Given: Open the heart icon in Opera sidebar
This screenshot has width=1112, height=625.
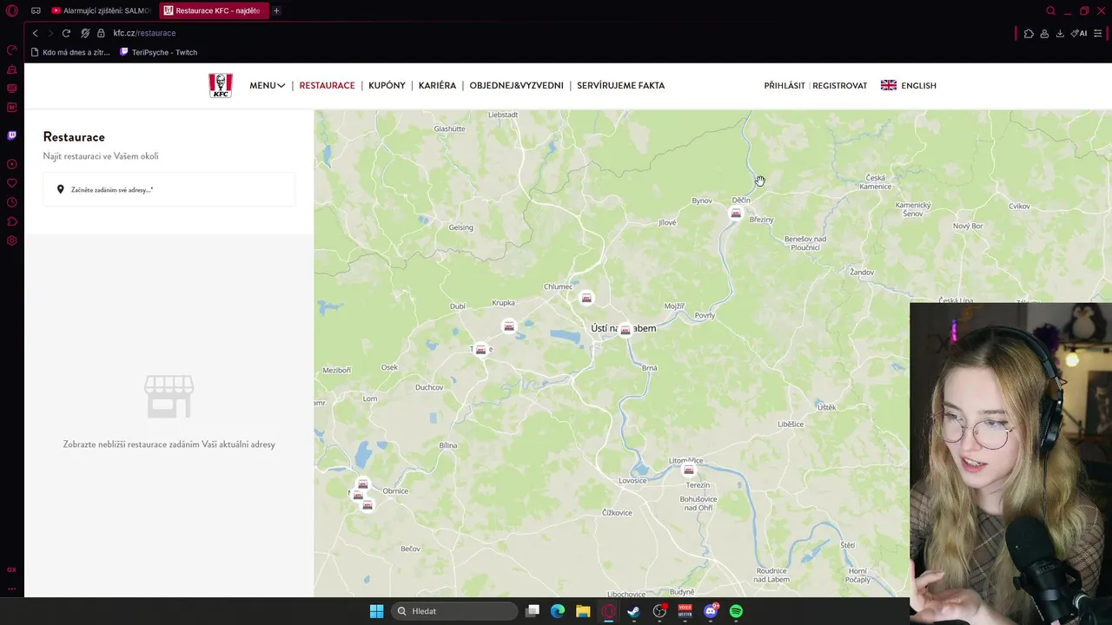Looking at the screenshot, I should coord(12,183).
